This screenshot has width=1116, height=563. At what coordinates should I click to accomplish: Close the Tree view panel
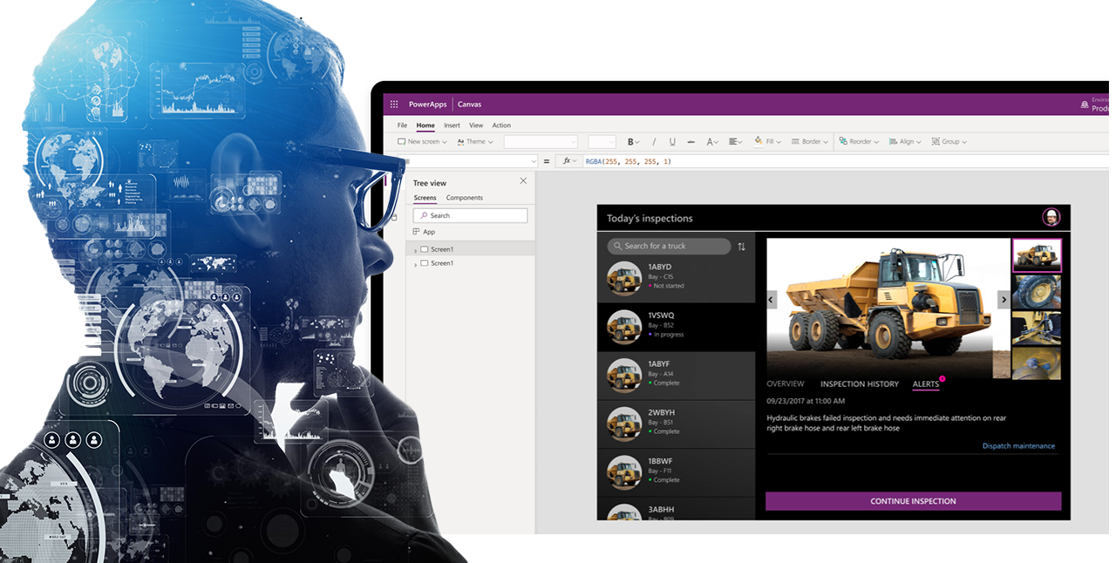click(x=523, y=181)
